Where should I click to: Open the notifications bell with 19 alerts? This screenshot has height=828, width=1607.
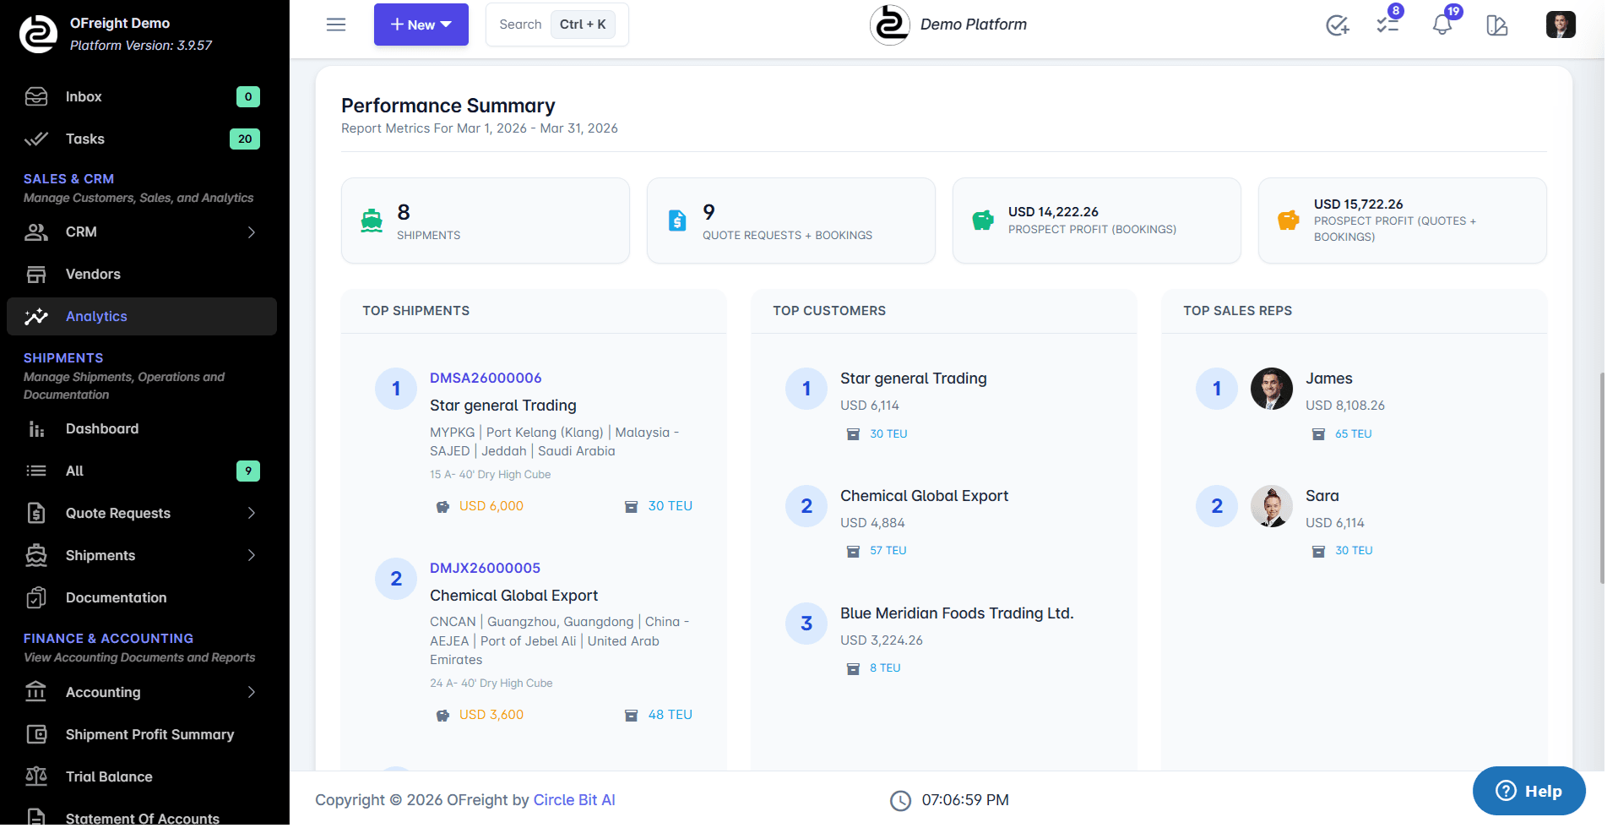click(1441, 25)
